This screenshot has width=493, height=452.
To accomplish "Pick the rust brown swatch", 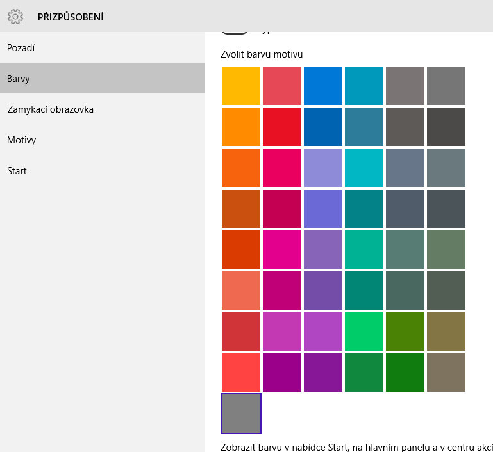I will point(241,209).
